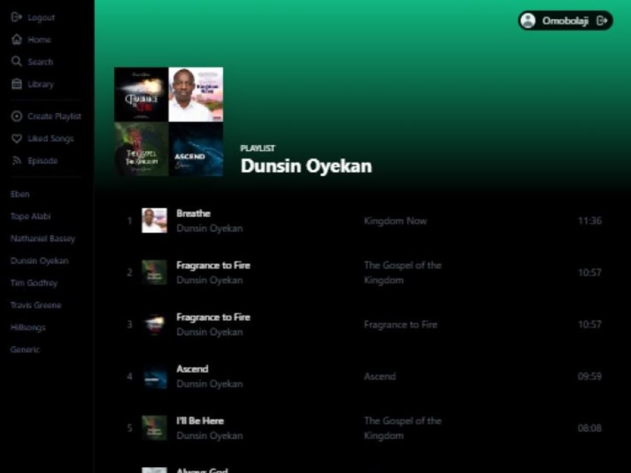Click the Logout icon in sidebar
631x473 pixels.
click(16, 17)
